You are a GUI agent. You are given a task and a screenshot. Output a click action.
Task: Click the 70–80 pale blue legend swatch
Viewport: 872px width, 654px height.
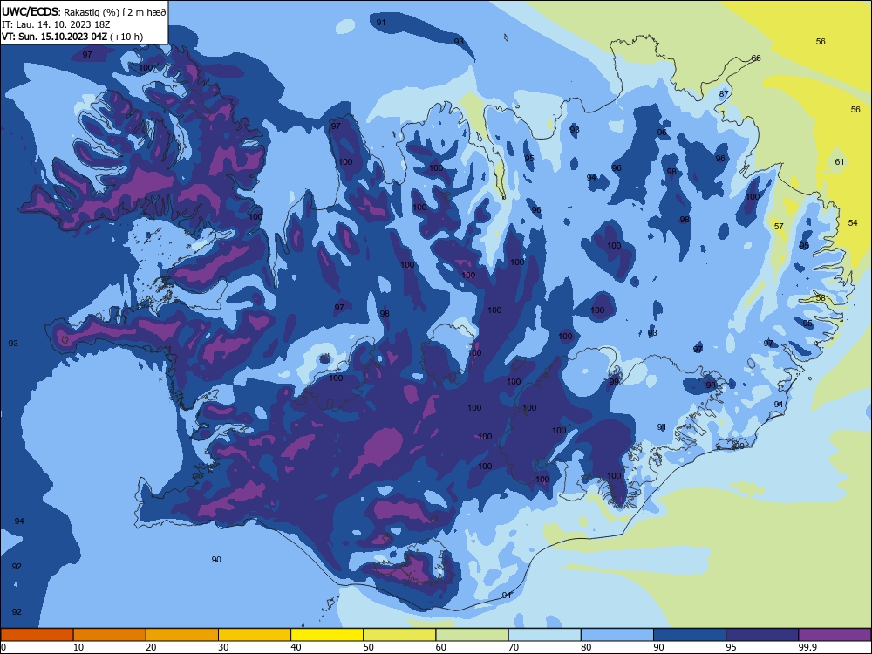pos(544,635)
